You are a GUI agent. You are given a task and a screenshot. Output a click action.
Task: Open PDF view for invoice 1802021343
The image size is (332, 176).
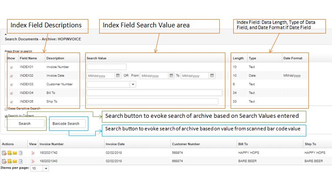(33, 161)
